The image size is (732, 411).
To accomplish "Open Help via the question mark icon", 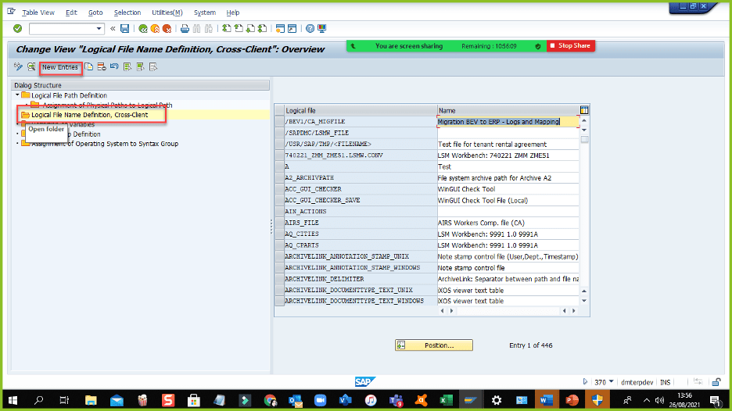I will pyautogui.click(x=310, y=29).
